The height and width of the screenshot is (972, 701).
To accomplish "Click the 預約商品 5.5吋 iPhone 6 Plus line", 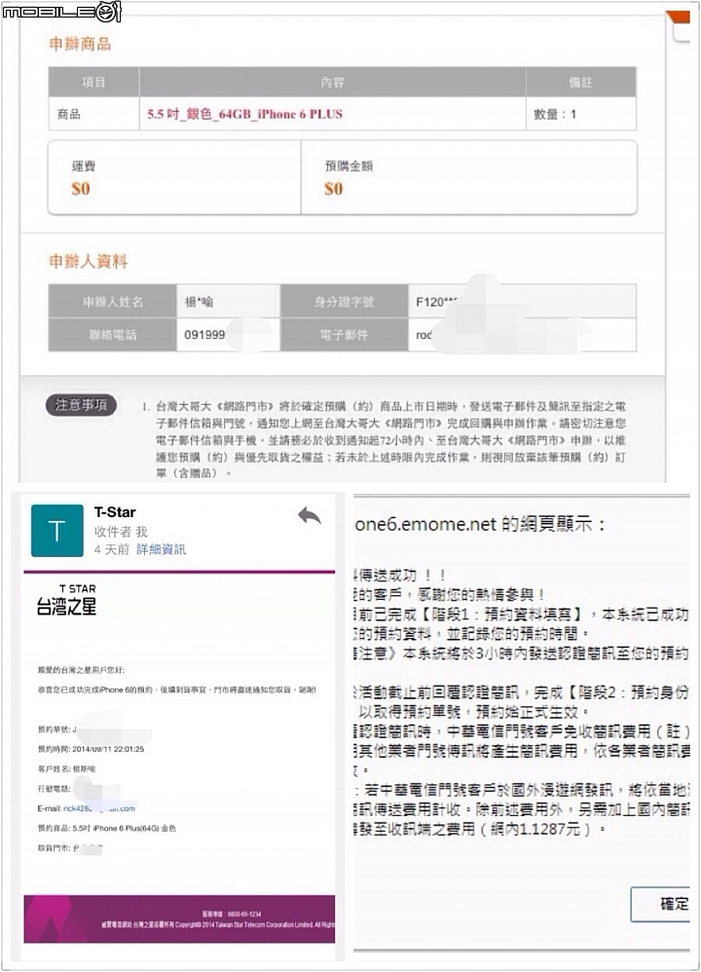I will click(x=106, y=828).
